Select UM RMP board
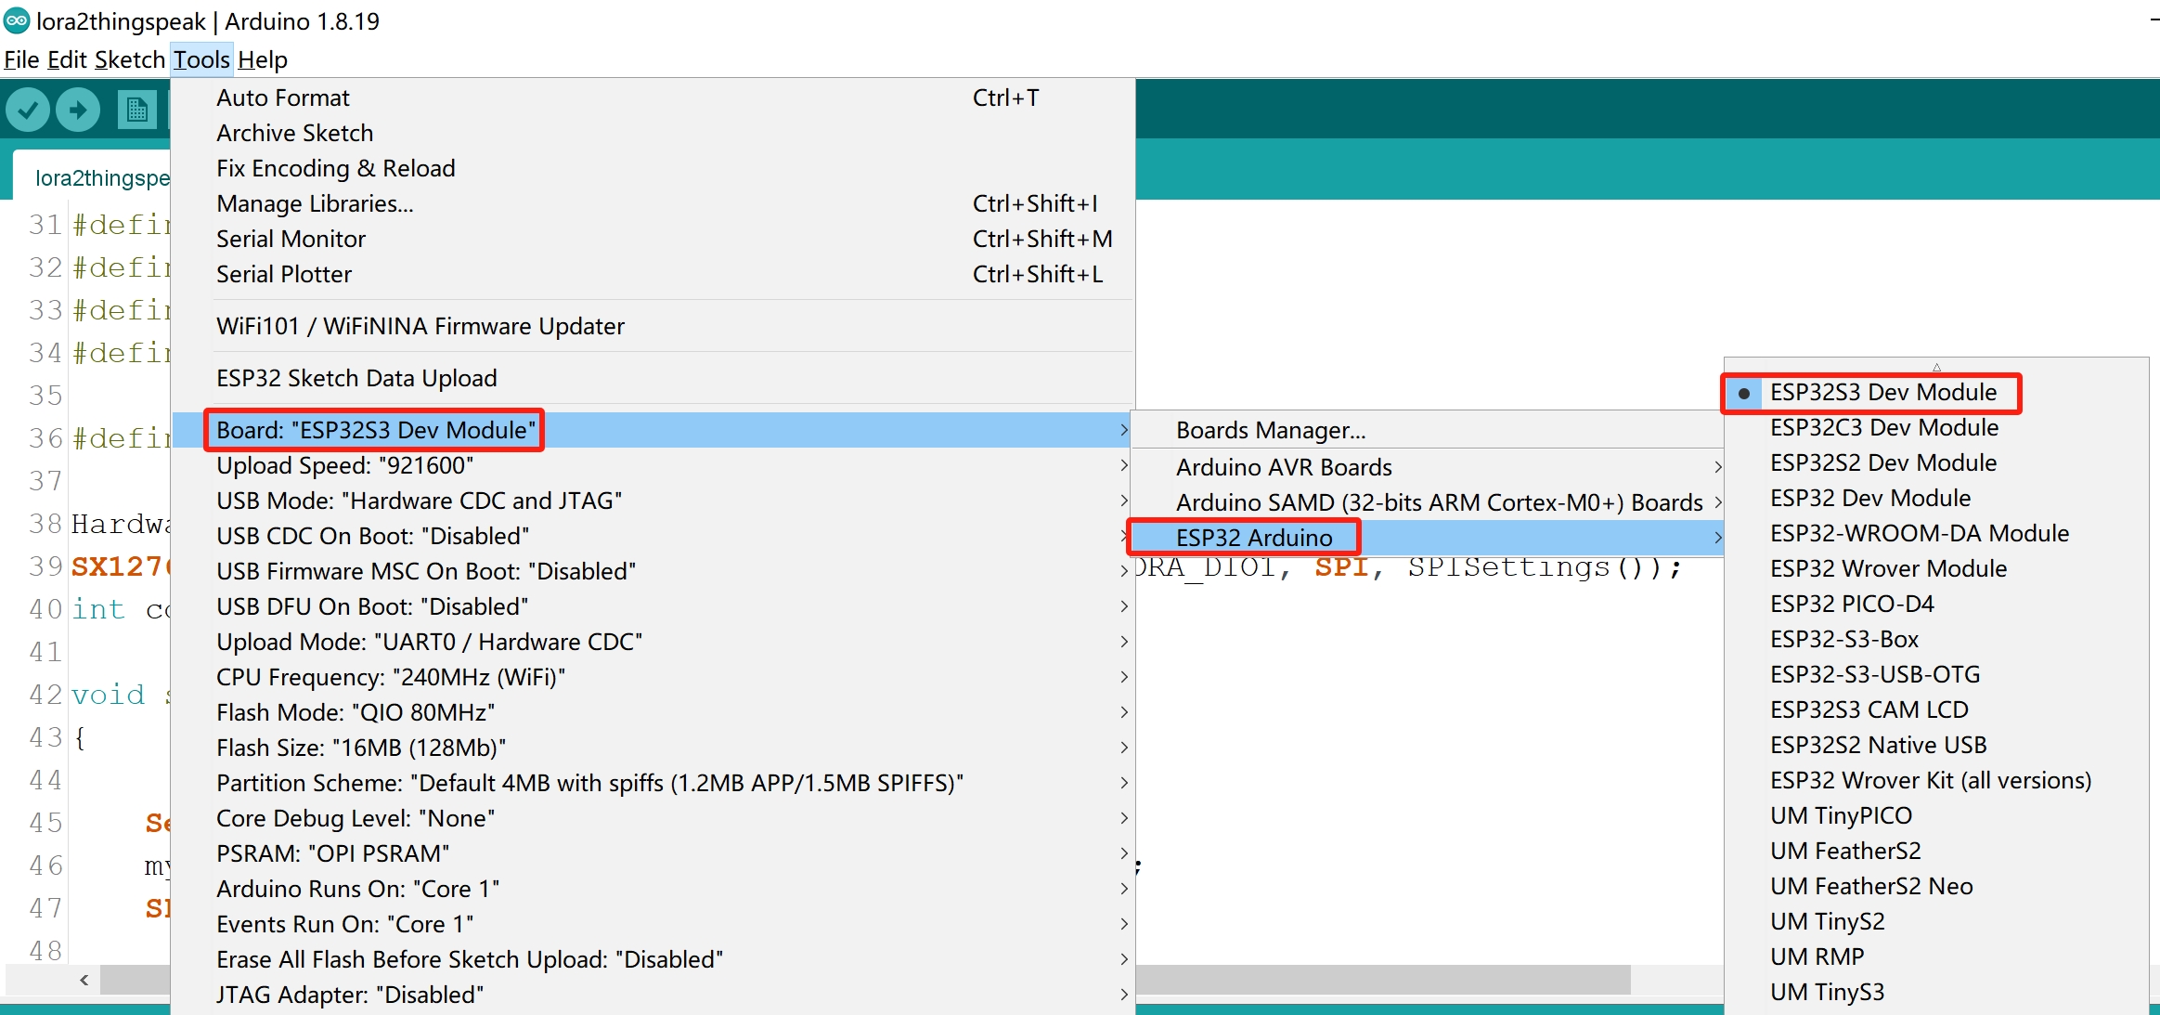The height and width of the screenshot is (1015, 2160). coord(1936,956)
